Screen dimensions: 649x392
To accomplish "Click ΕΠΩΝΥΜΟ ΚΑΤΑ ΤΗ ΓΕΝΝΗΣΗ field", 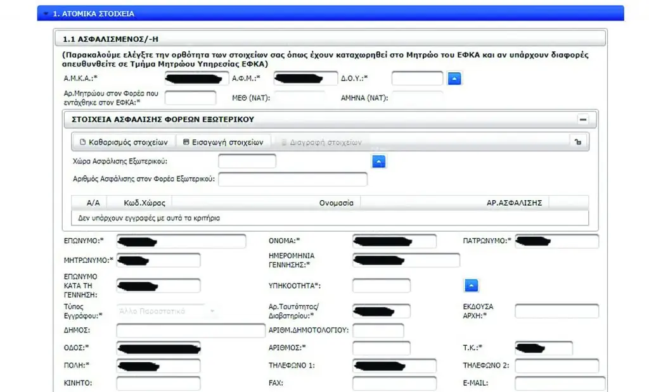I will 158,286.
